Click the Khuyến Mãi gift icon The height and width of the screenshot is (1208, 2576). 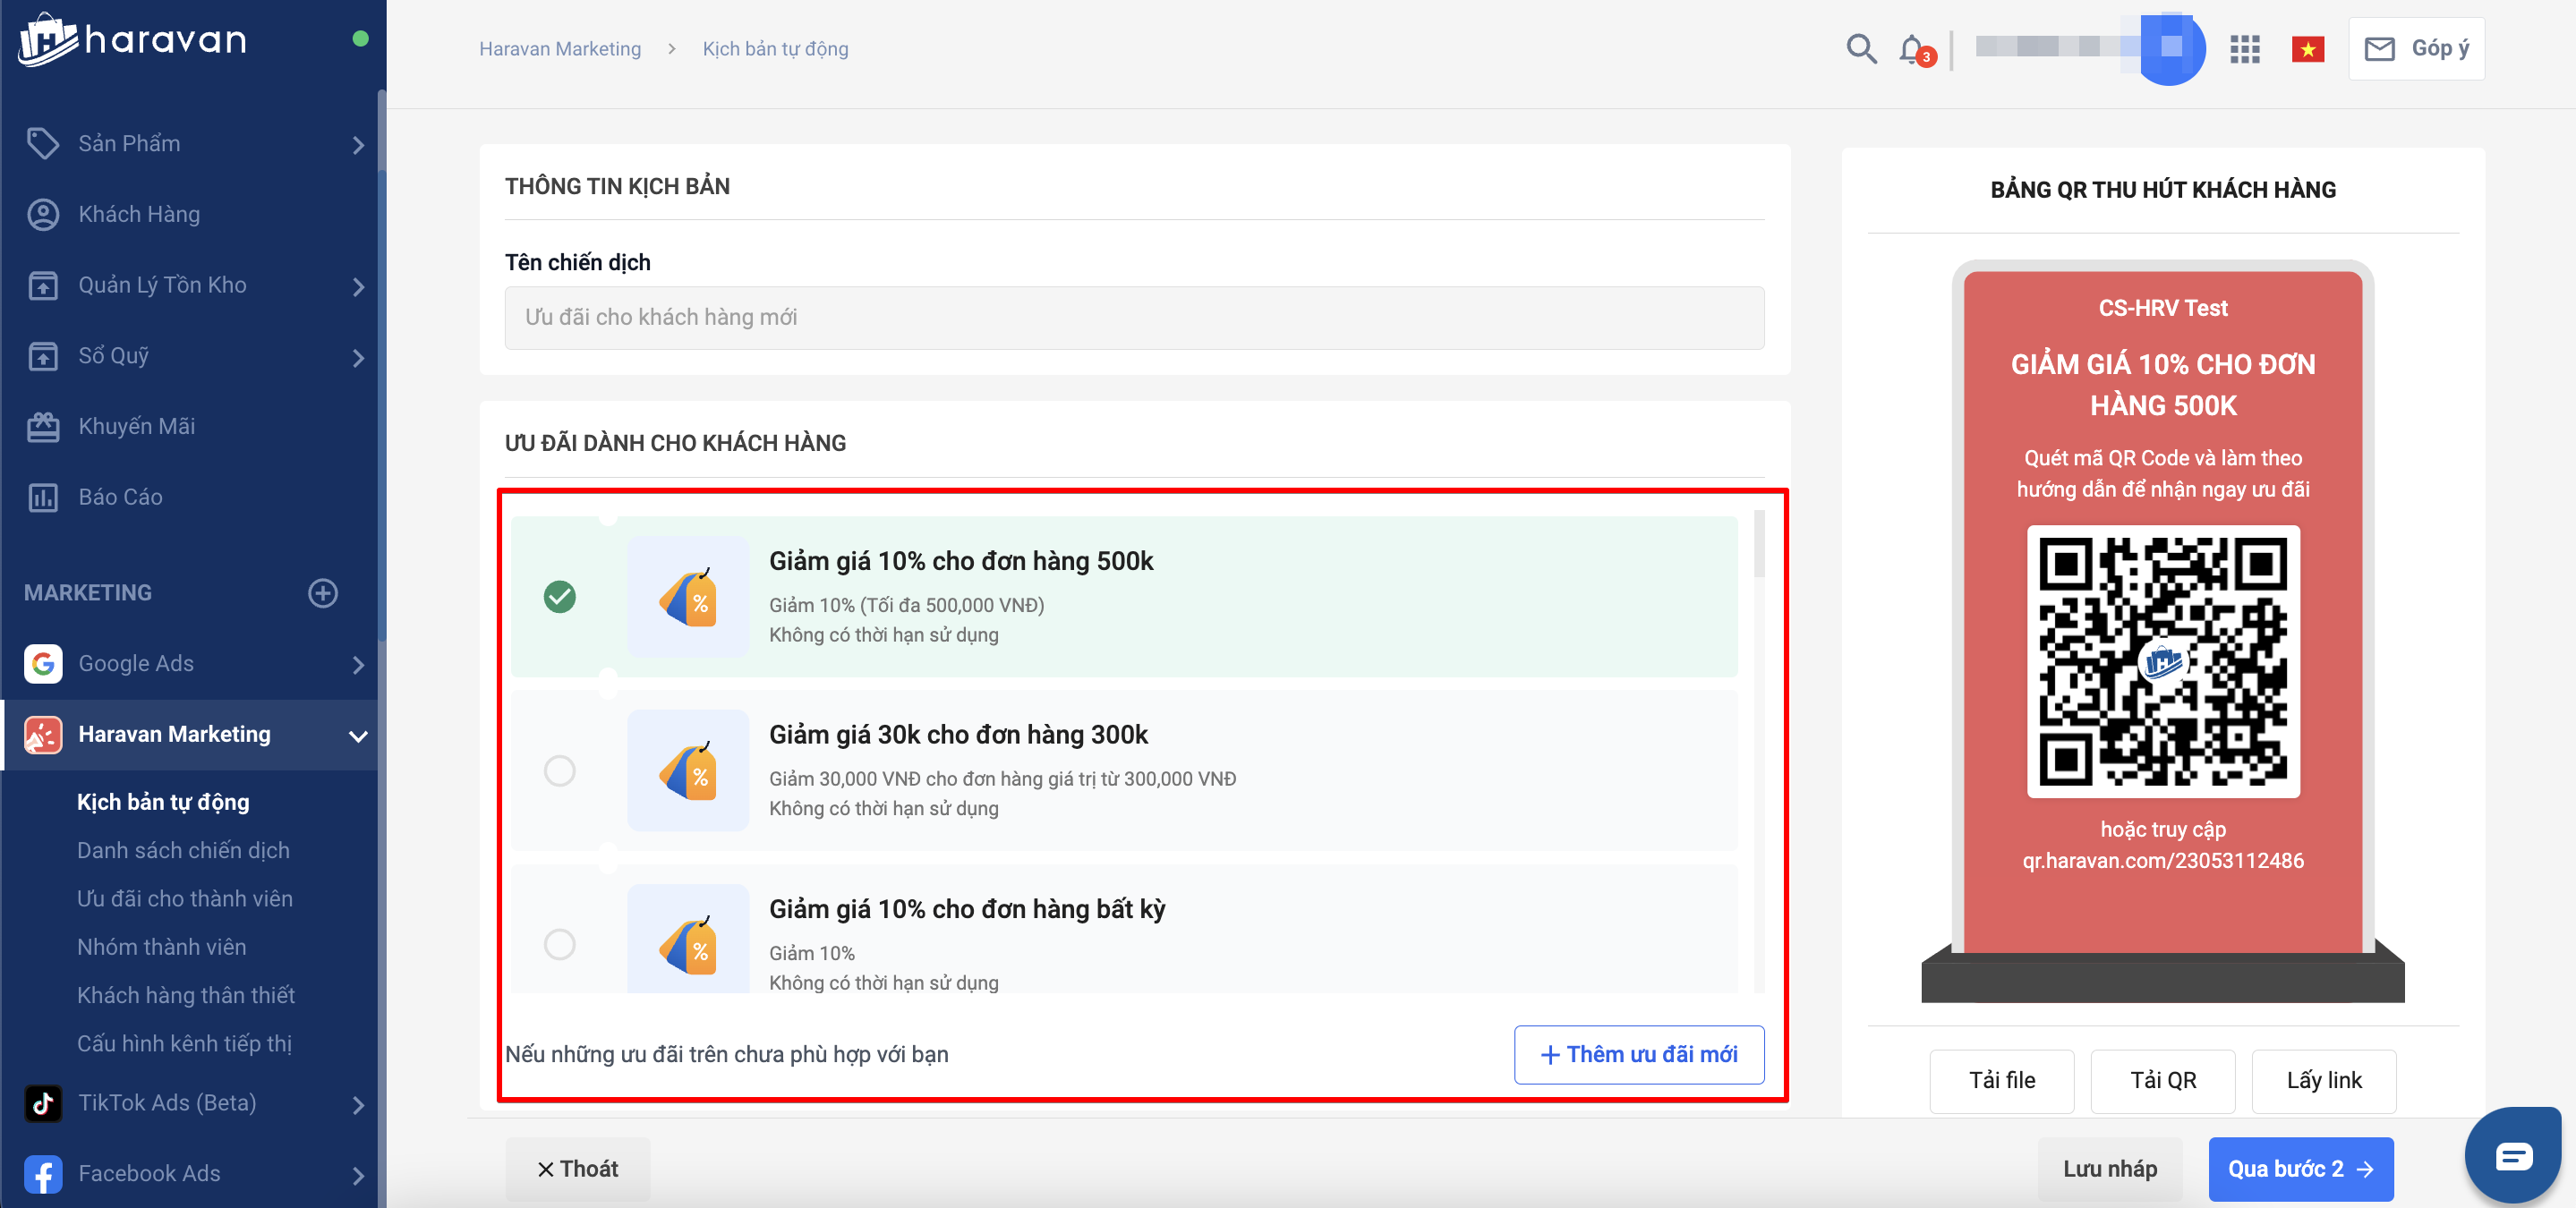coord(42,426)
